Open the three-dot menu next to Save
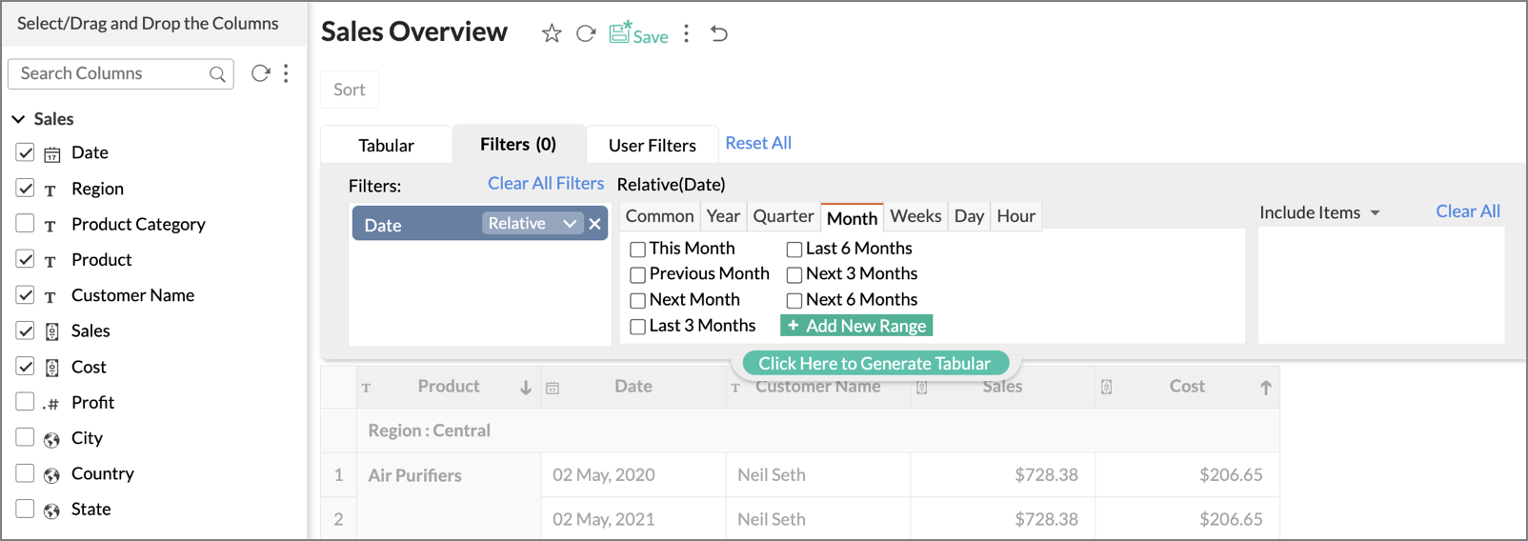This screenshot has width=1528, height=541. (x=686, y=34)
